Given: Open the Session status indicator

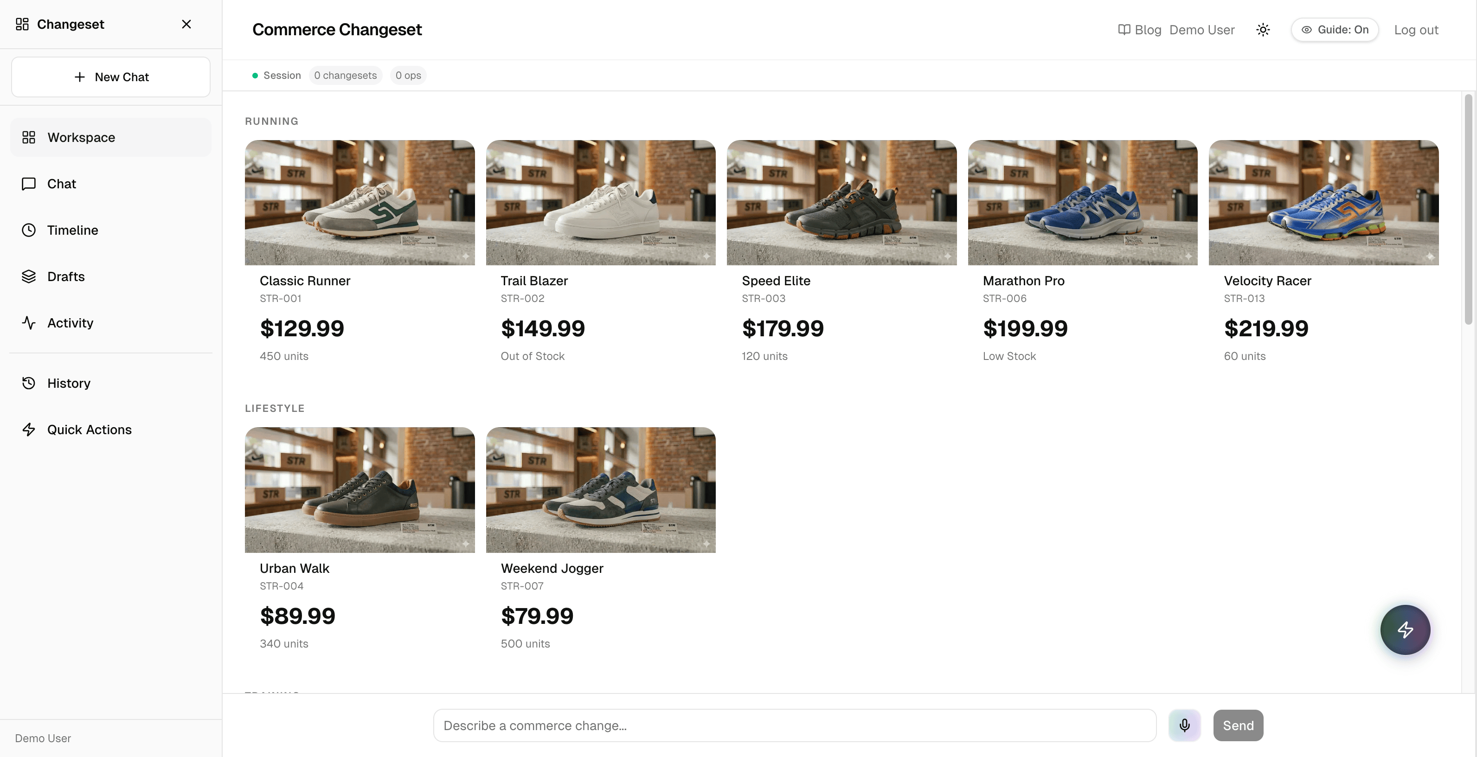Looking at the screenshot, I should click(276, 75).
